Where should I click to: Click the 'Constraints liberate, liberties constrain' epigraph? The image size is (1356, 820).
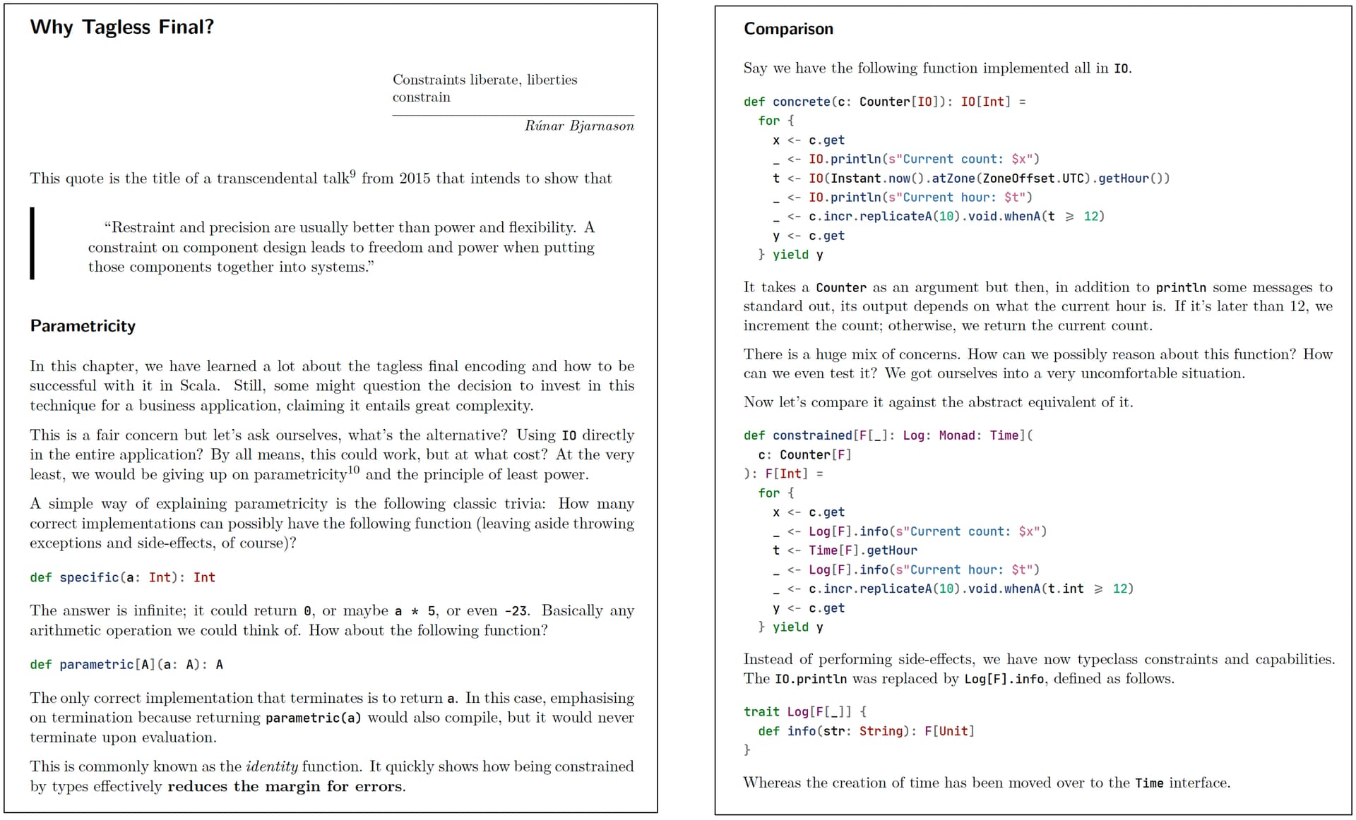pos(484,88)
